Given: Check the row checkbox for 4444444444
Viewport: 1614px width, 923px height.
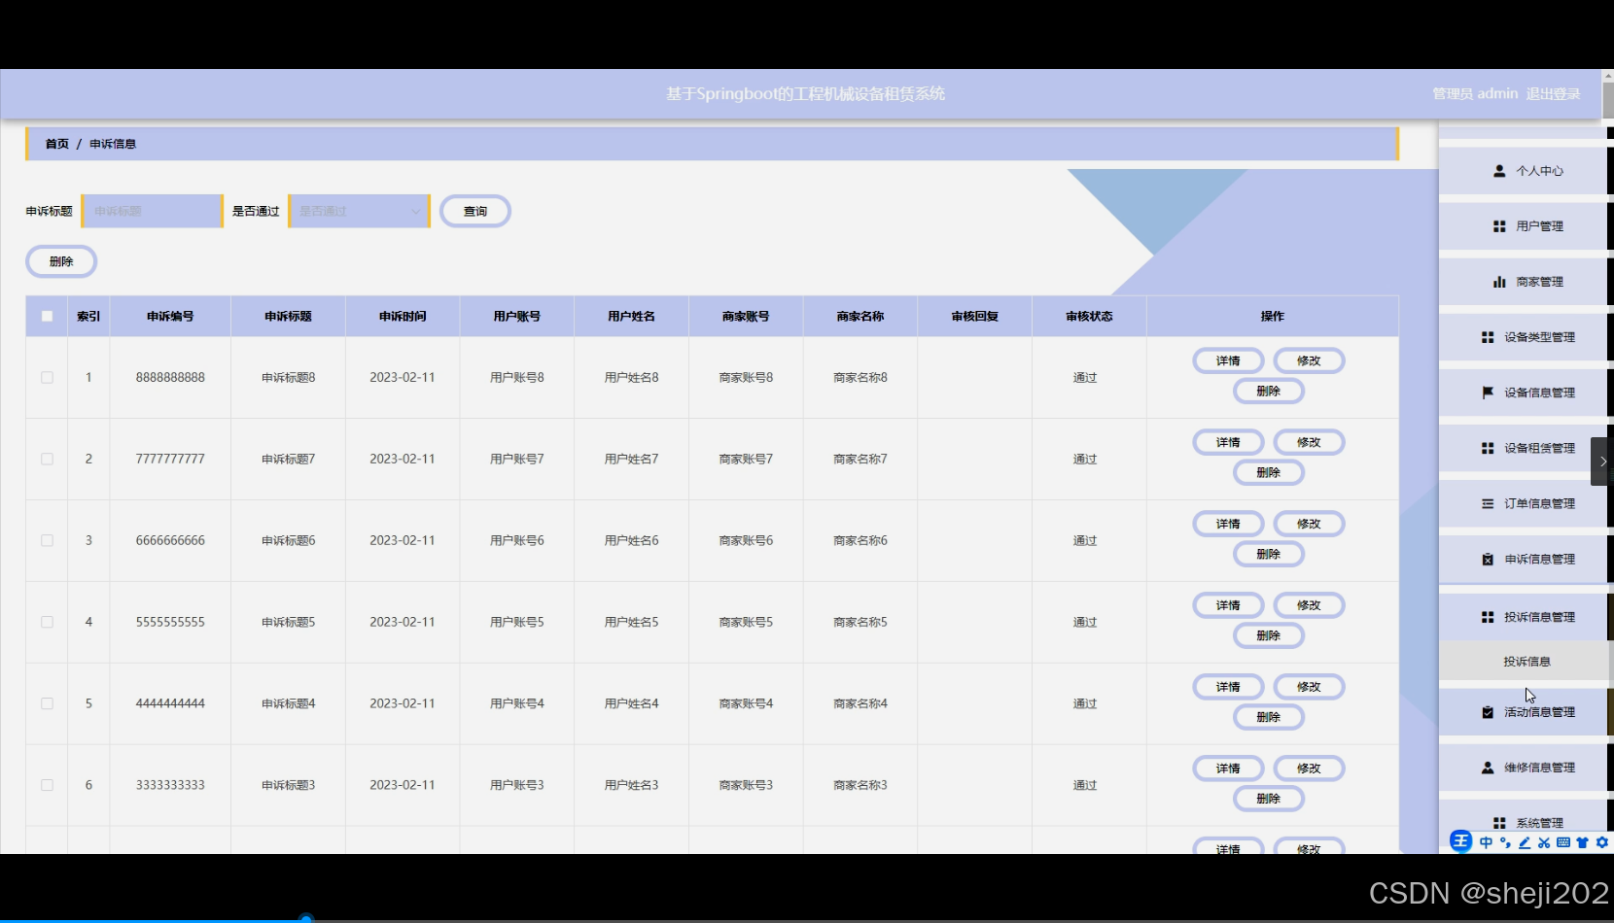Looking at the screenshot, I should click(47, 703).
